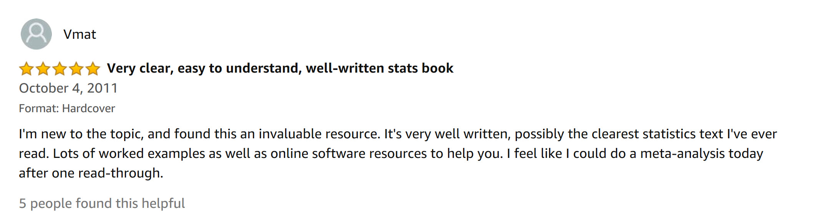Click the fourth rating star

[x=76, y=69]
